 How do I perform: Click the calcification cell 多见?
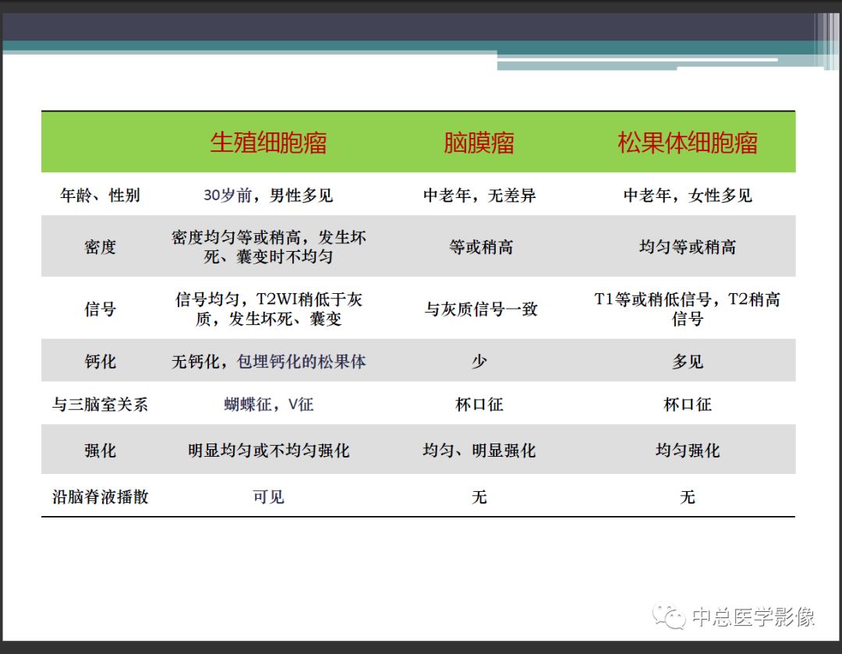click(688, 362)
